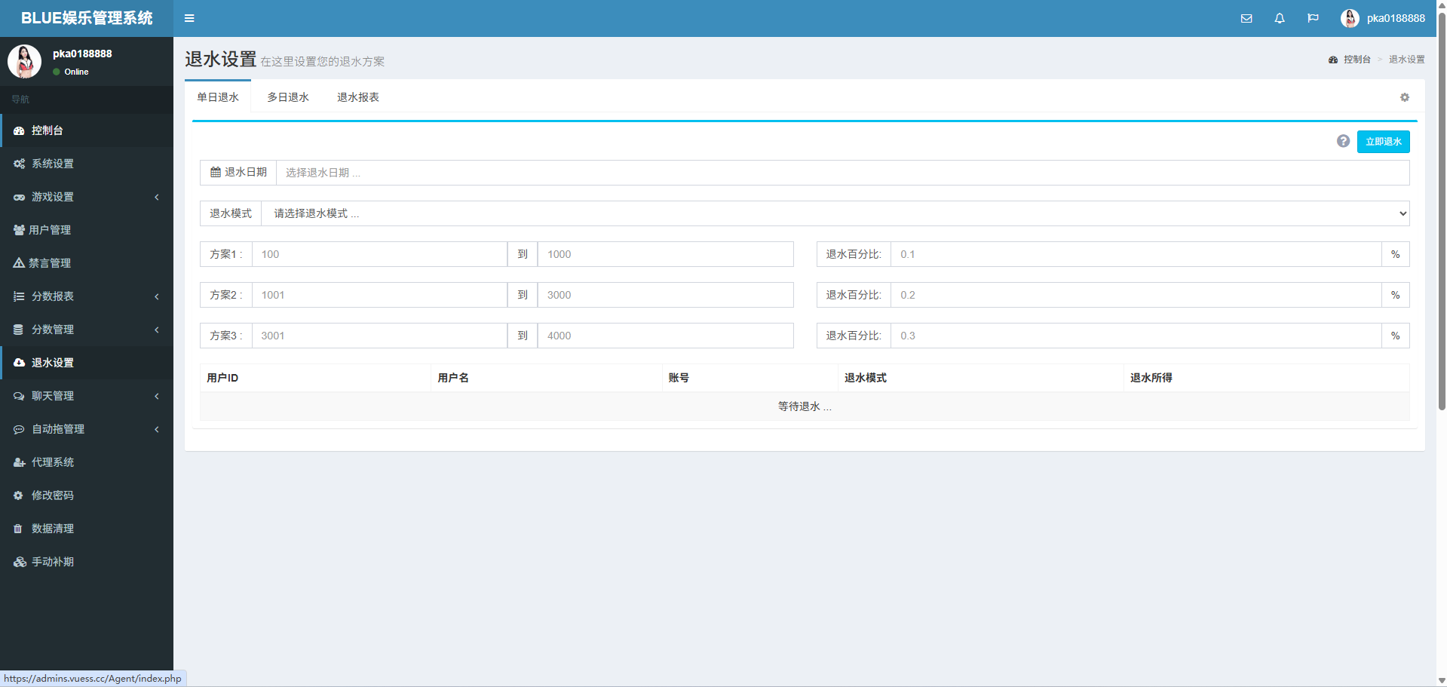Open the notification bell icon
This screenshot has height=687, width=1447.
click(x=1280, y=18)
